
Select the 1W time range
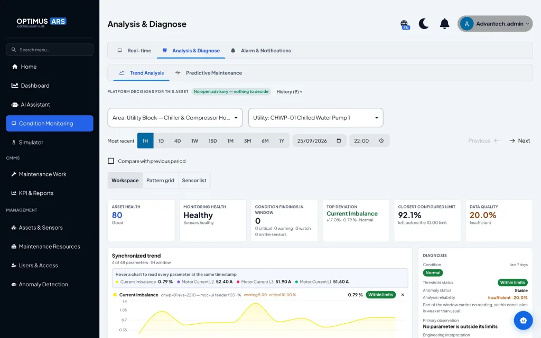(x=194, y=140)
